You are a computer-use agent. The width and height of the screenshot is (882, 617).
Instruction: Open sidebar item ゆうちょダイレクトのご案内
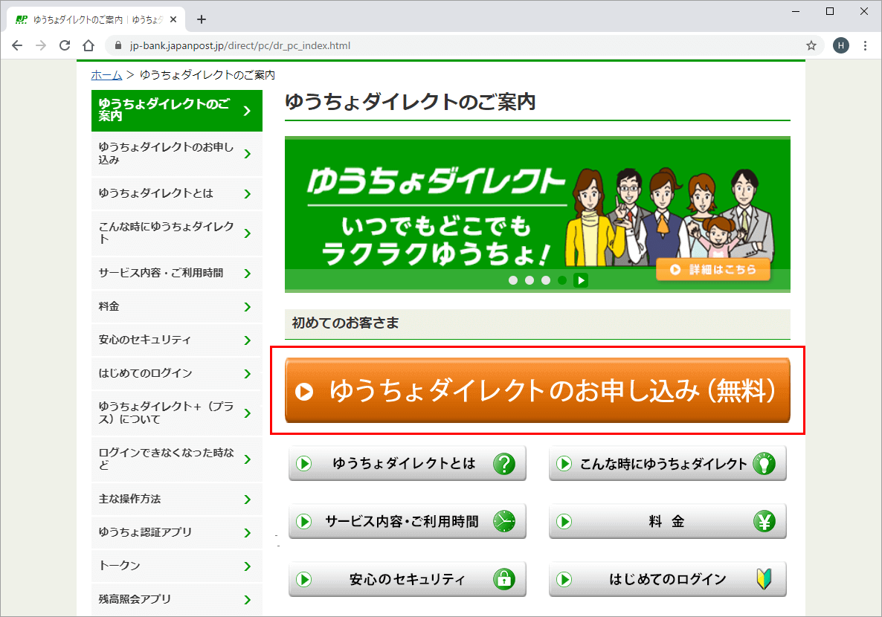point(177,110)
